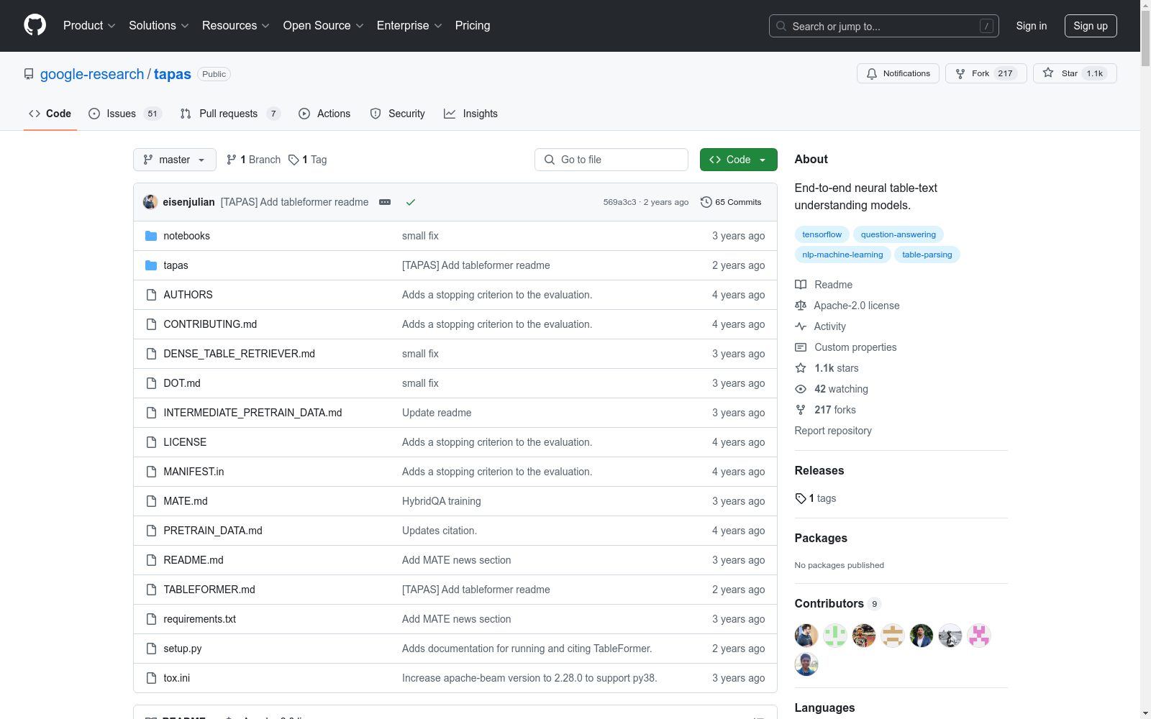Click the 569a3c3 commit hash
The image size is (1151, 719).
pyautogui.click(x=619, y=202)
